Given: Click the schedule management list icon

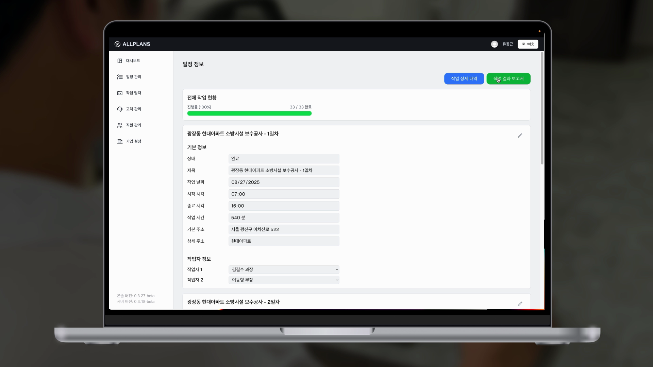Looking at the screenshot, I should pyautogui.click(x=120, y=77).
